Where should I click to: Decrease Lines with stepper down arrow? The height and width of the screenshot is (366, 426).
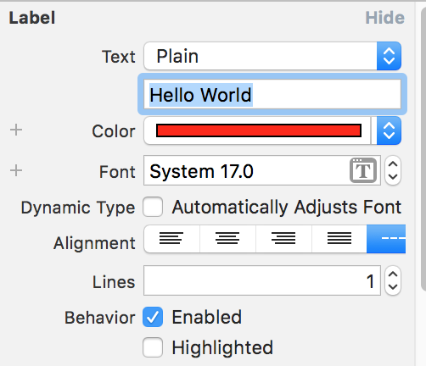(393, 287)
